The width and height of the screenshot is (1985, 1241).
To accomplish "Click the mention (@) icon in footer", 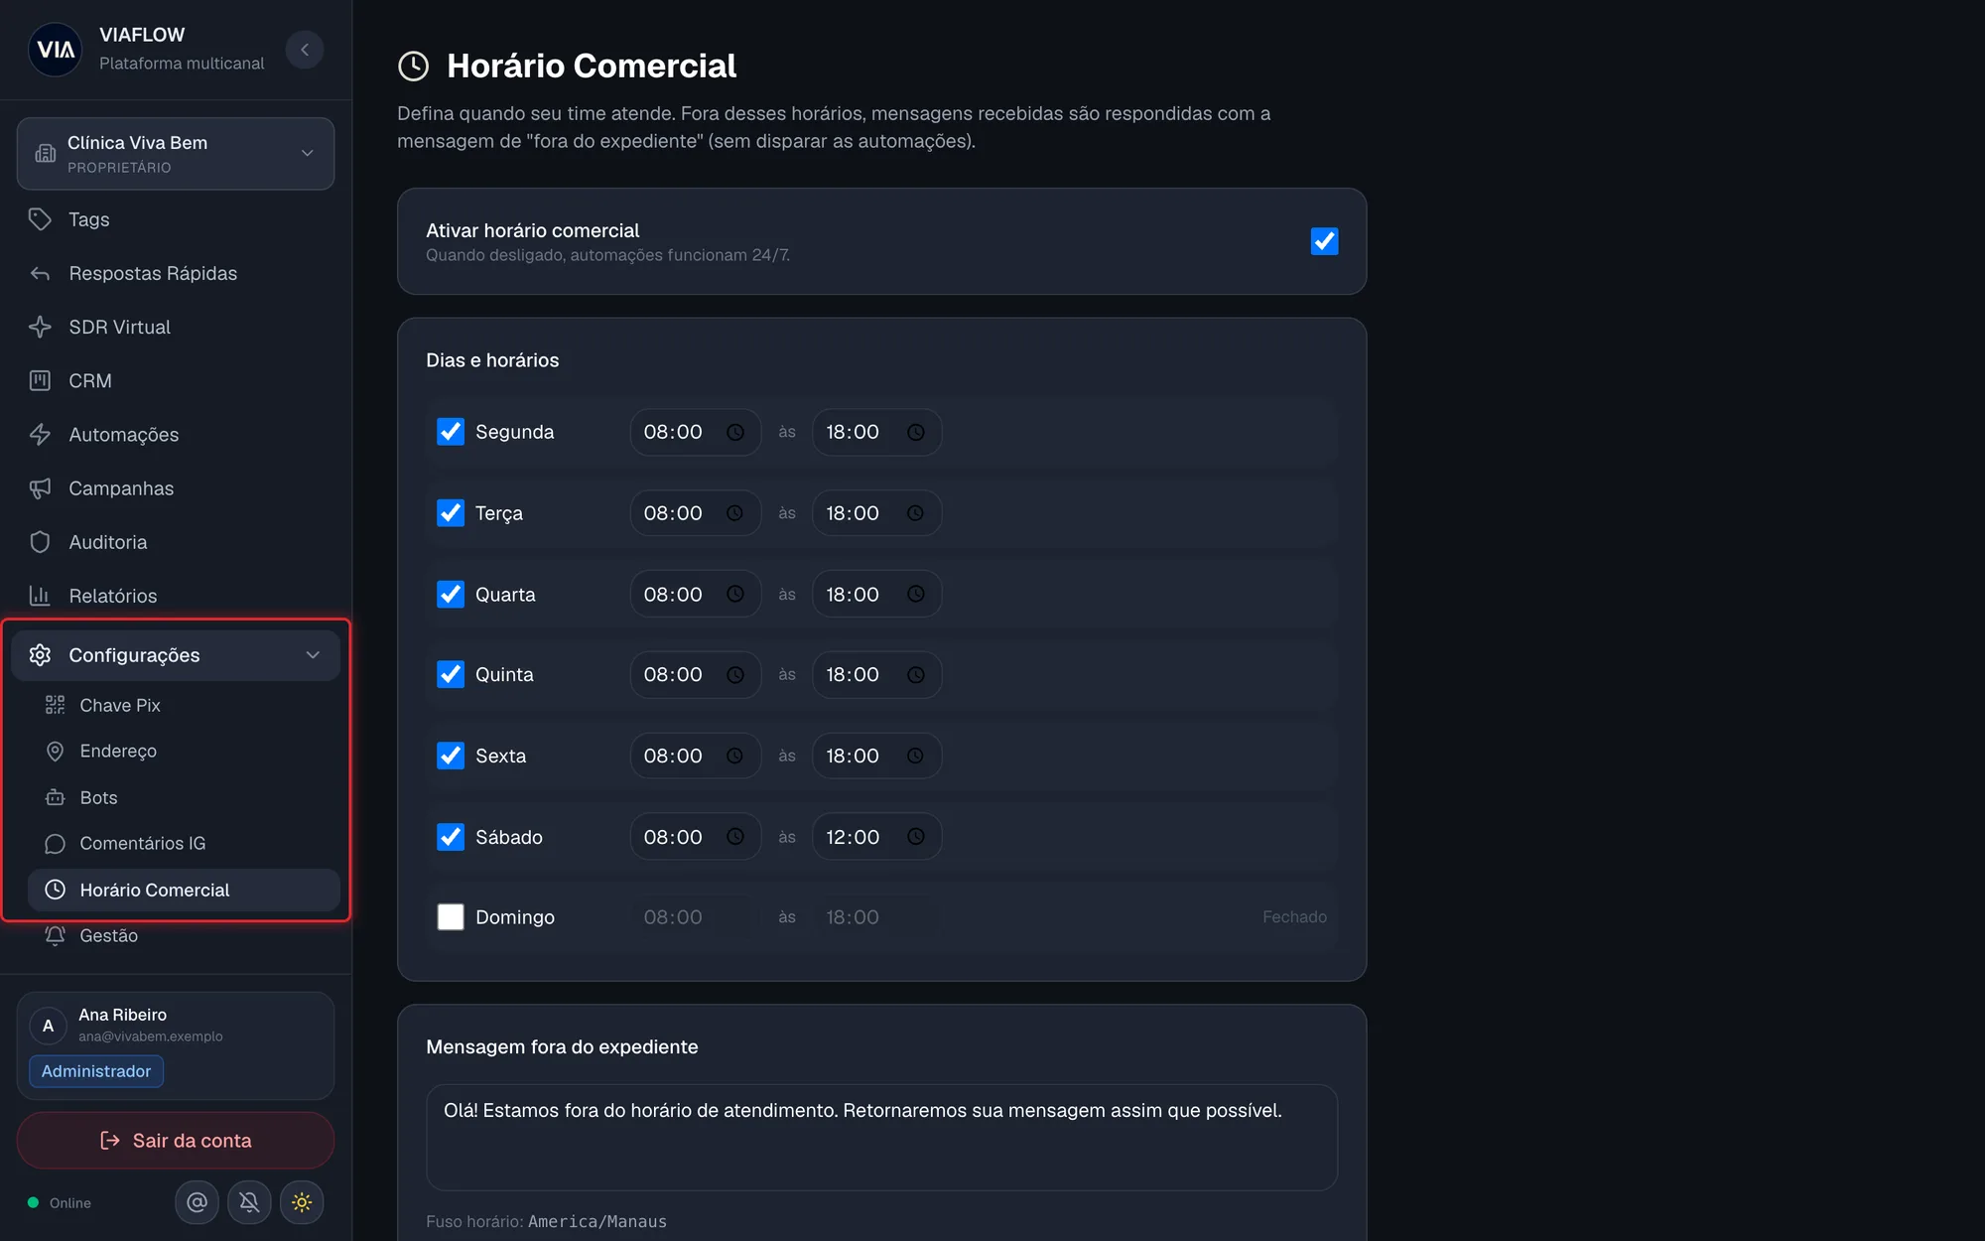I will tap(197, 1202).
